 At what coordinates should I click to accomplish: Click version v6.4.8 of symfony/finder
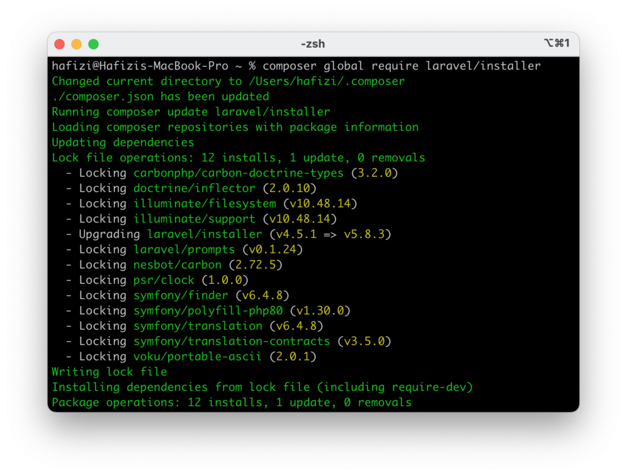pyautogui.click(x=262, y=296)
